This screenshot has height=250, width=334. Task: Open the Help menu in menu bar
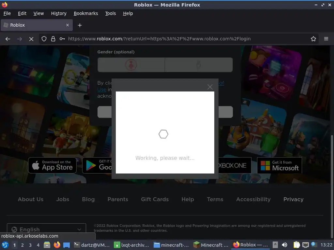pyautogui.click(x=128, y=13)
